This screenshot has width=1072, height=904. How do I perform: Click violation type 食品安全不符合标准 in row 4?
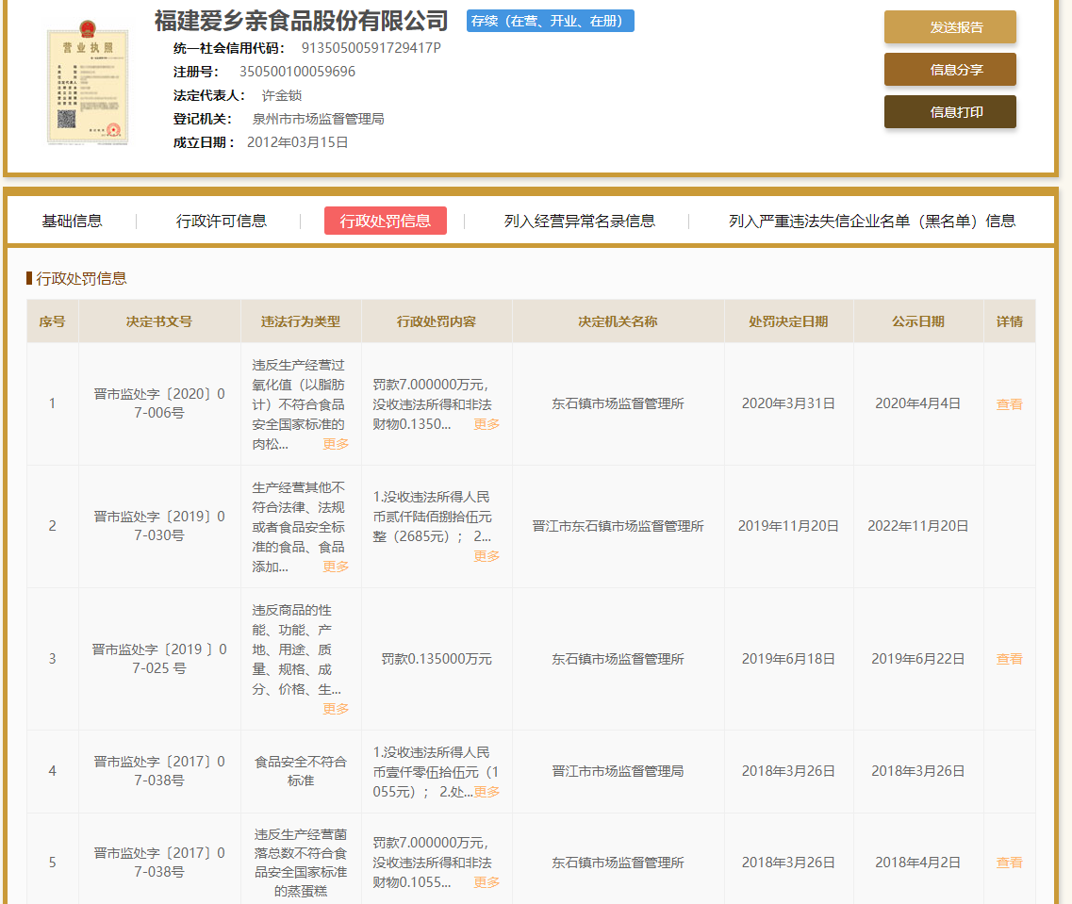pos(301,771)
